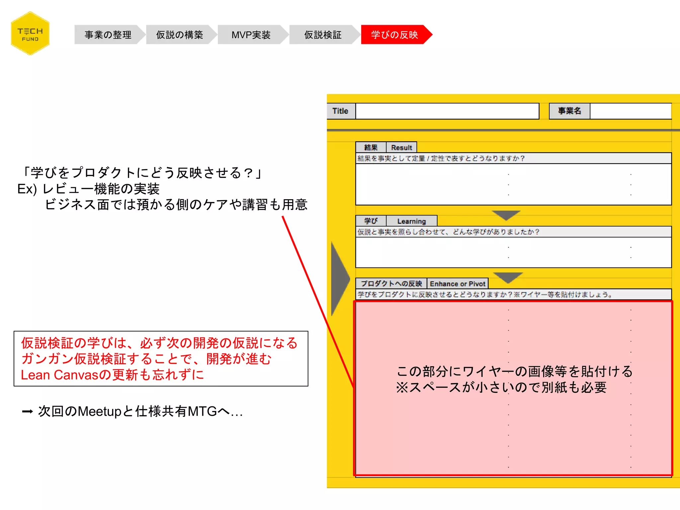Click the Result answer box
Viewport: 680px width, 510px height.
click(513, 184)
